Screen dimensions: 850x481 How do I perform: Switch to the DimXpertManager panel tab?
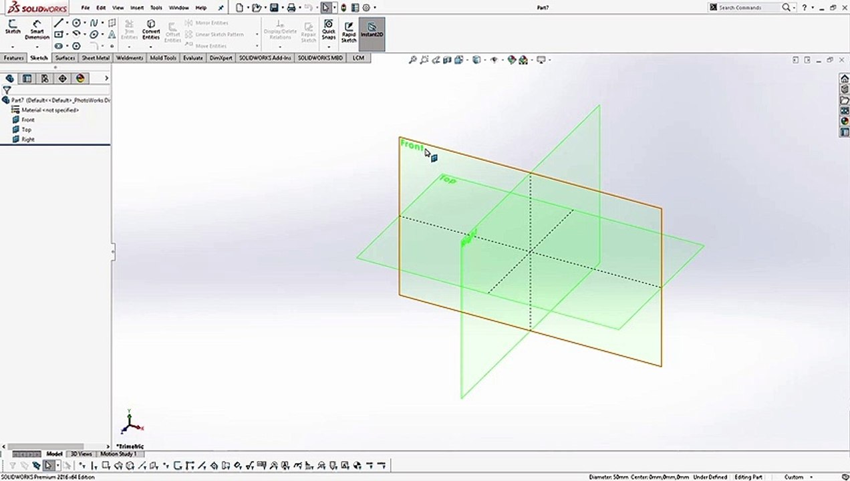(x=63, y=78)
